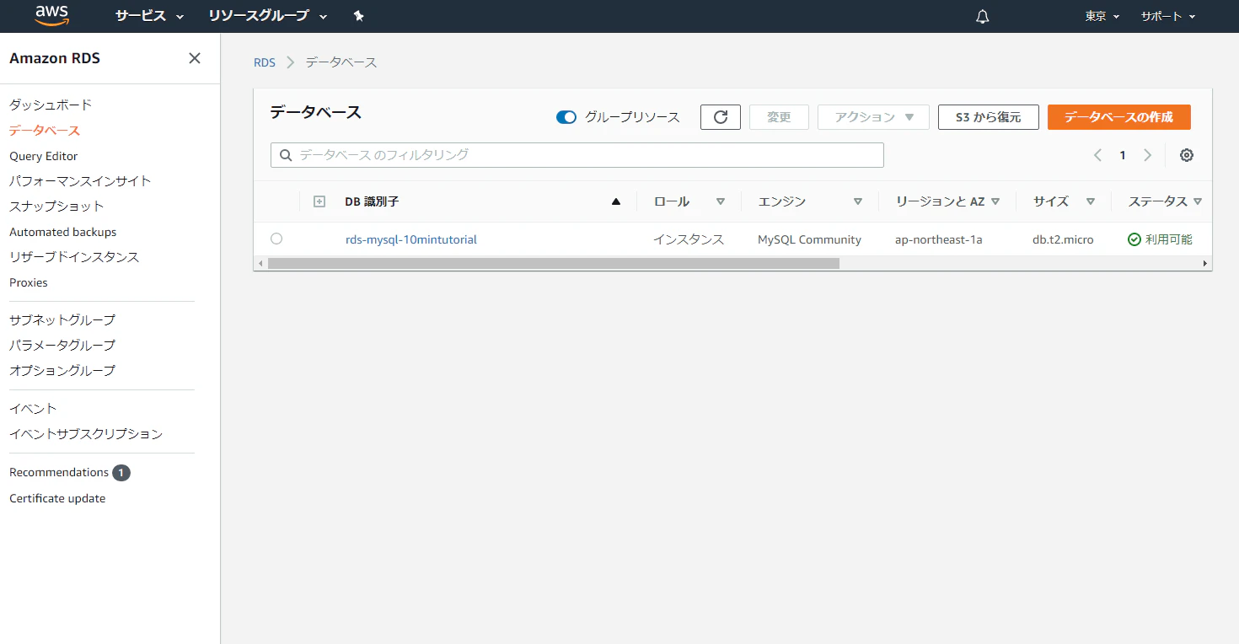Open the リソースグループ dropdown menu
Viewport: 1239px width, 644px height.
pyautogui.click(x=268, y=16)
